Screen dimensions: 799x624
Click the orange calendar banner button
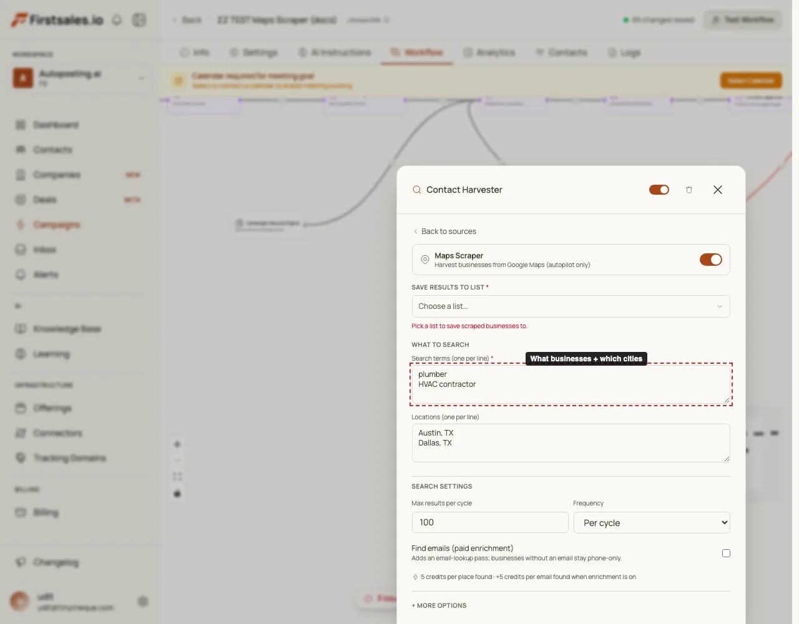point(751,80)
